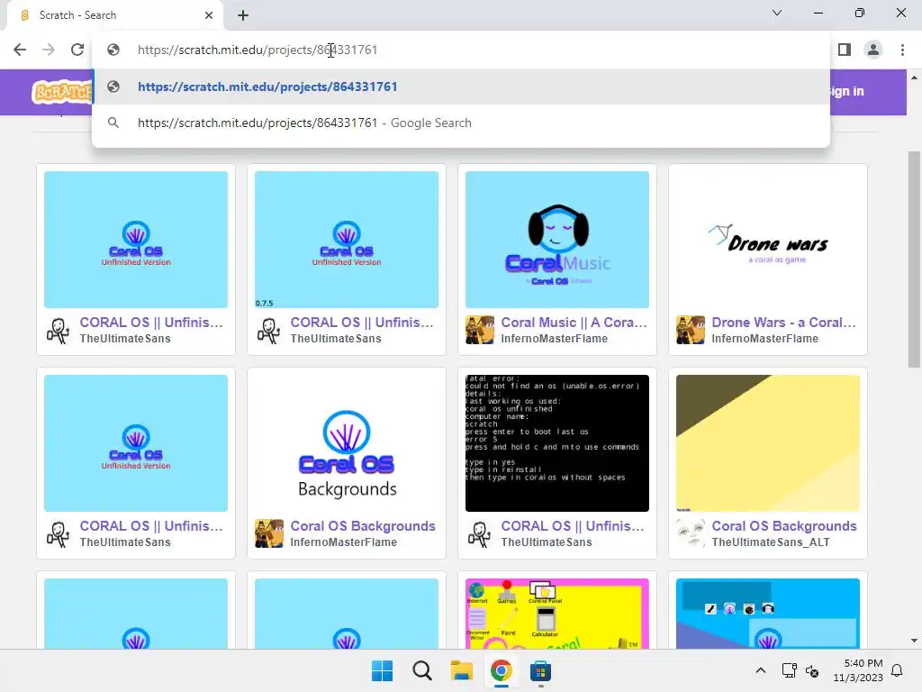
Task: Click the Coral Music || A Cora... title
Action: click(574, 323)
